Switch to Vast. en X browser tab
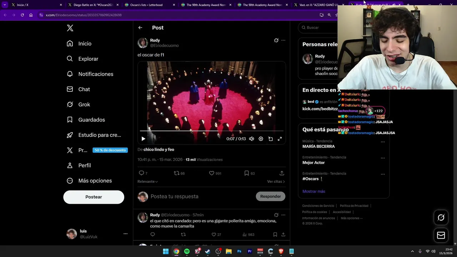Image resolution: width=457 pixels, height=257 pixels. pos(319,5)
